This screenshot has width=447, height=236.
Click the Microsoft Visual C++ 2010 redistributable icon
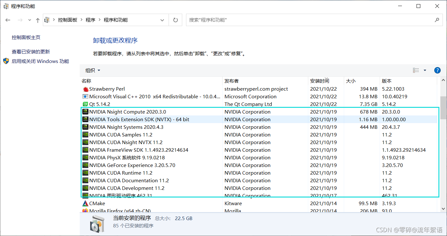(85, 97)
